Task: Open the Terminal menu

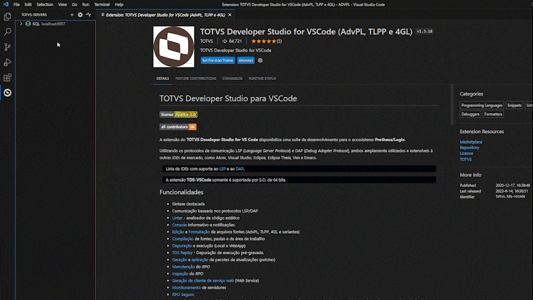Action: click(x=102, y=4)
